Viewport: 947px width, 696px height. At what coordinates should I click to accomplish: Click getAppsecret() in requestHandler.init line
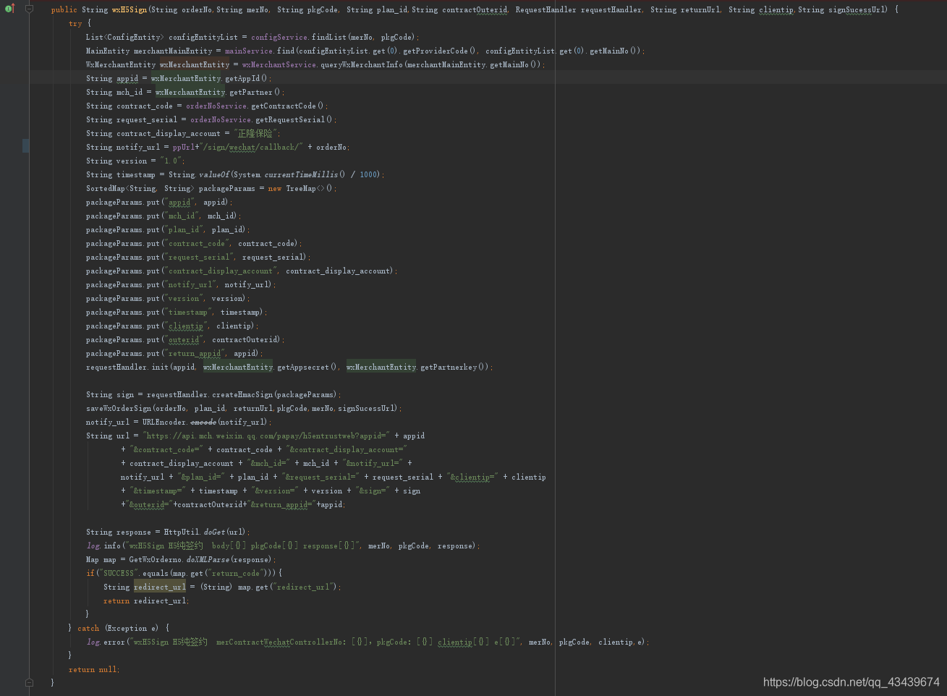click(x=307, y=367)
